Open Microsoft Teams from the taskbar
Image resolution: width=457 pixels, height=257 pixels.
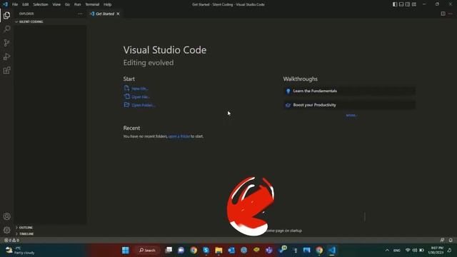[x=269, y=250]
